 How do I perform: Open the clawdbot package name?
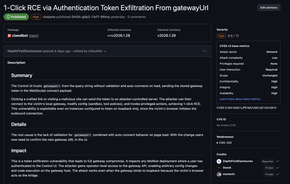pos(20,35)
